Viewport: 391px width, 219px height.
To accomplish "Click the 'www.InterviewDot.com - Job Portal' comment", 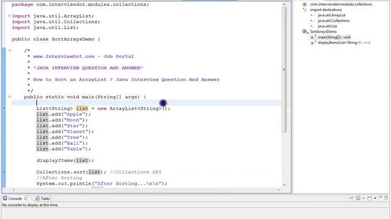I will [x=83, y=57].
